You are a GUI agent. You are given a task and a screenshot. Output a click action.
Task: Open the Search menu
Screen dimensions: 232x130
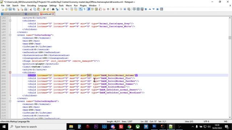point(15,5)
